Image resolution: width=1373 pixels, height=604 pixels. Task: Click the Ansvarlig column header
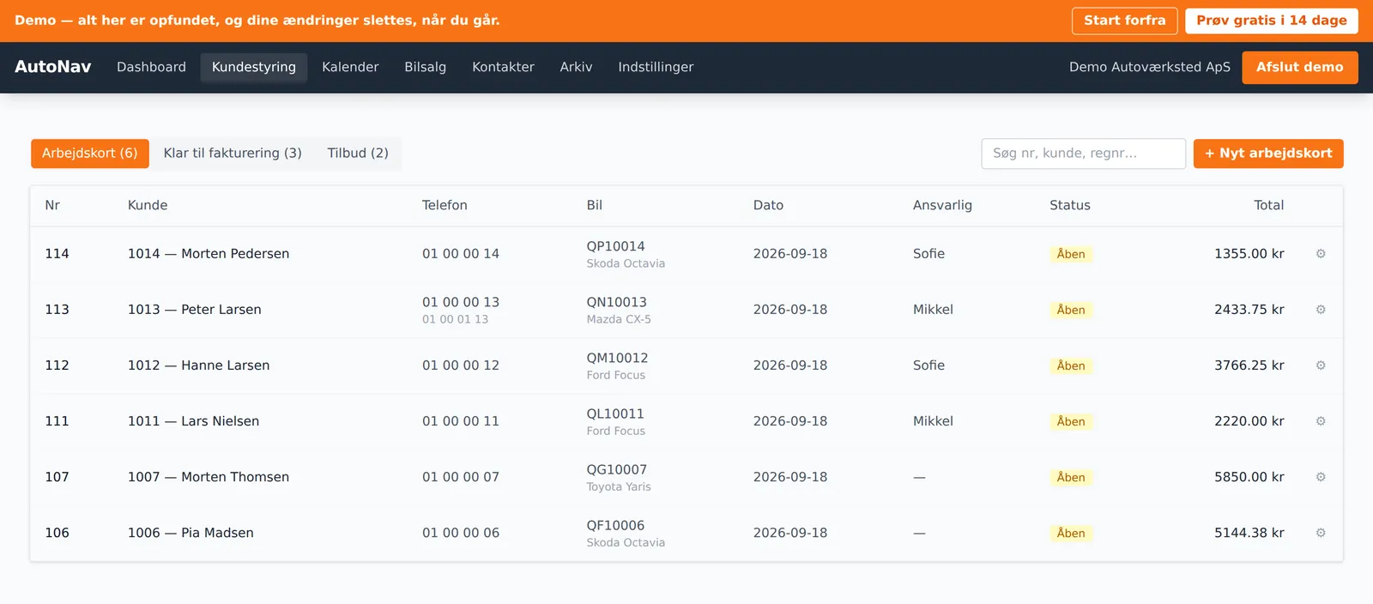[x=942, y=205]
